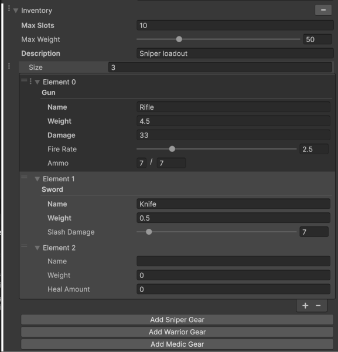Click the Sword header text
This screenshot has width=338, height=352.
coord(52,189)
